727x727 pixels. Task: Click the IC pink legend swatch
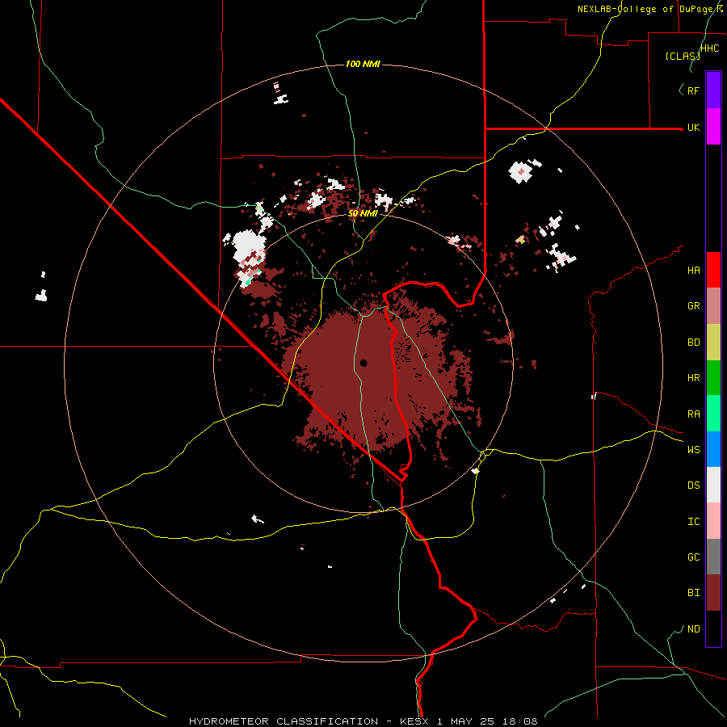713,521
